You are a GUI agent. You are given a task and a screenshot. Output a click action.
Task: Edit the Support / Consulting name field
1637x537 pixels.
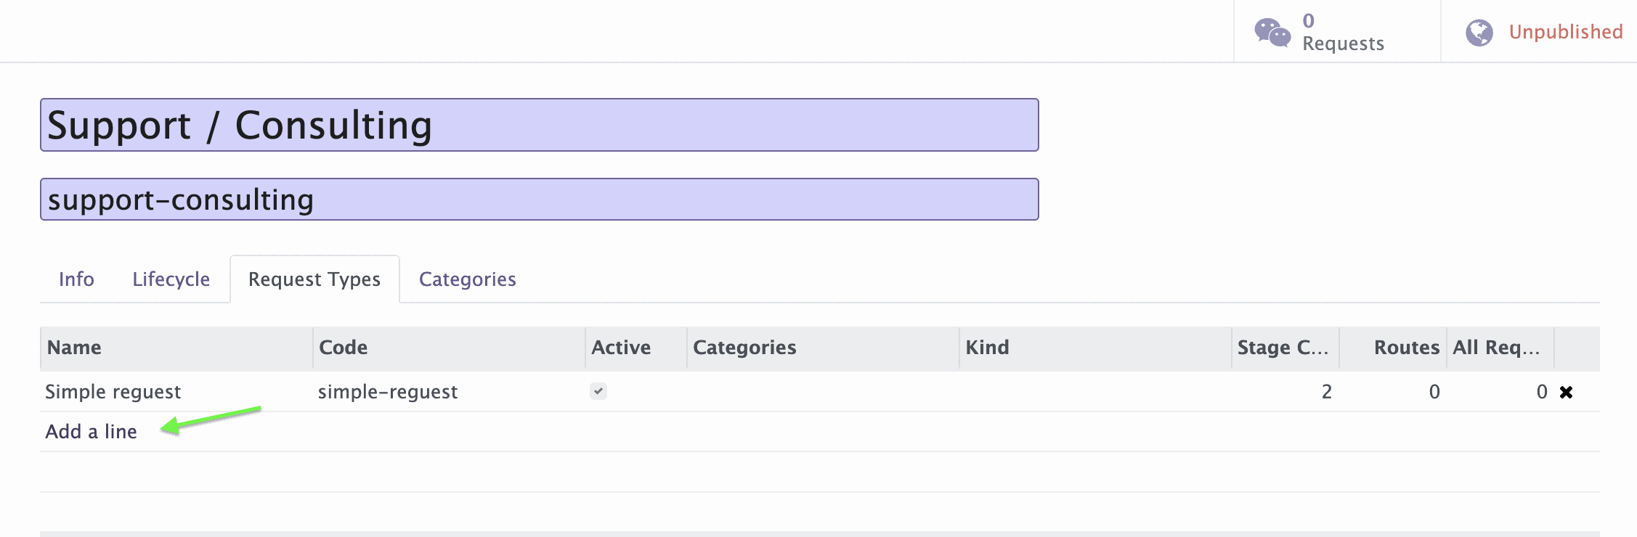(x=539, y=126)
